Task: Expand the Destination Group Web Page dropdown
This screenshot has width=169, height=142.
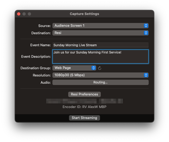Action: (74, 68)
